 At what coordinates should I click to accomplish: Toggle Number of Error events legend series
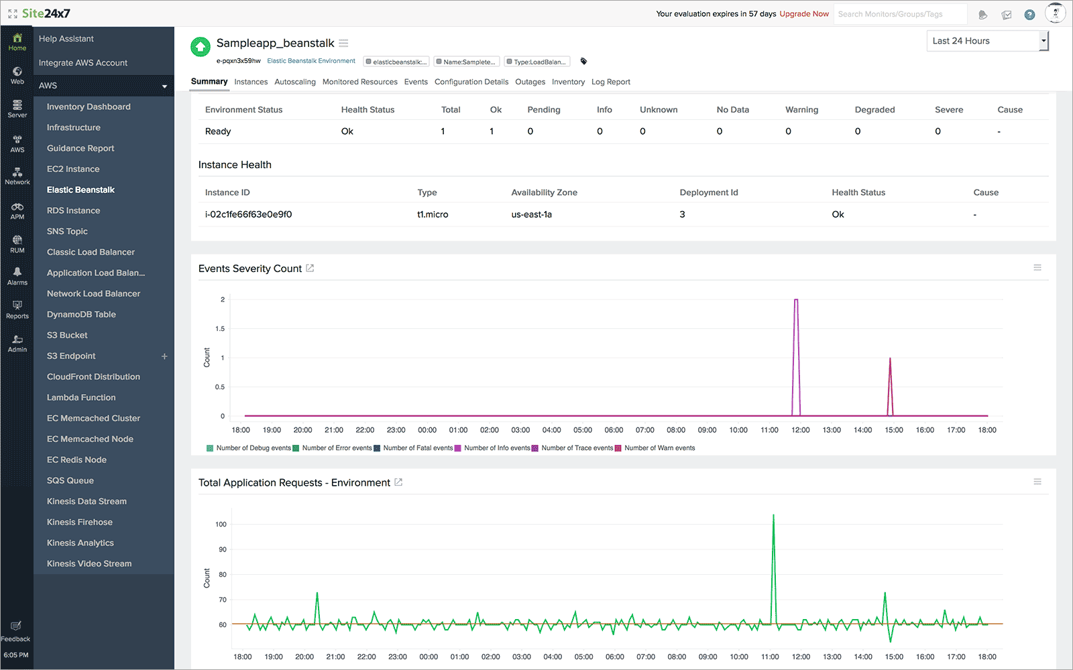(336, 448)
